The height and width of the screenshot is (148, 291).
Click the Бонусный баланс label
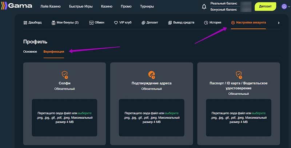[x=224, y=10]
